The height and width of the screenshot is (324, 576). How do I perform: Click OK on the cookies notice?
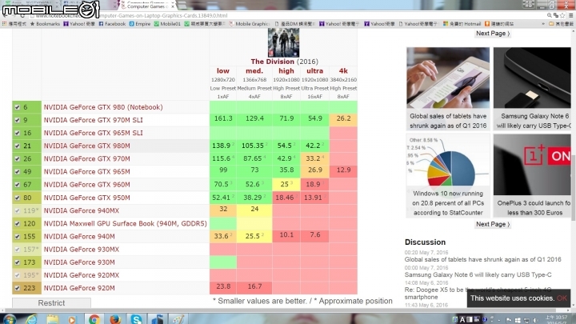[562, 298]
